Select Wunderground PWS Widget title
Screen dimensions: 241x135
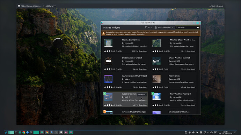click(134, 76)
